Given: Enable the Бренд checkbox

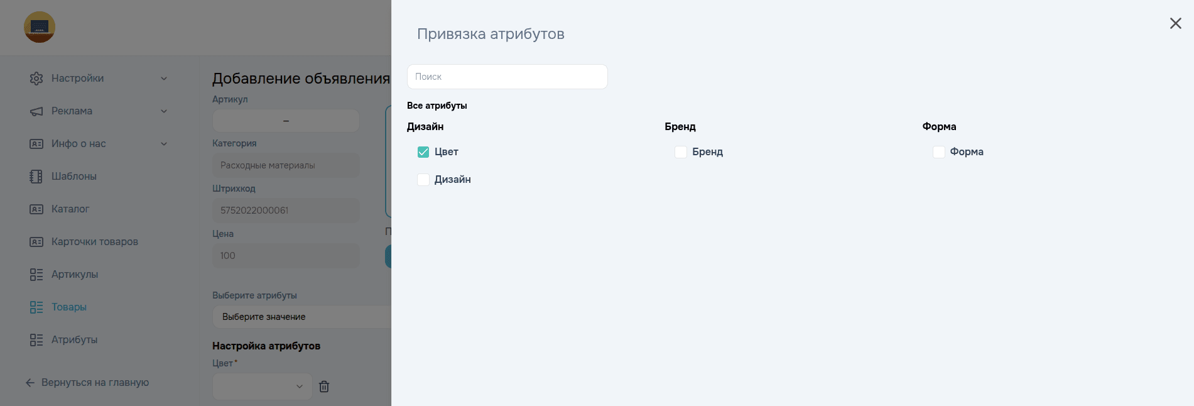Looking at the screenshot, I should (x=681, y=151).
